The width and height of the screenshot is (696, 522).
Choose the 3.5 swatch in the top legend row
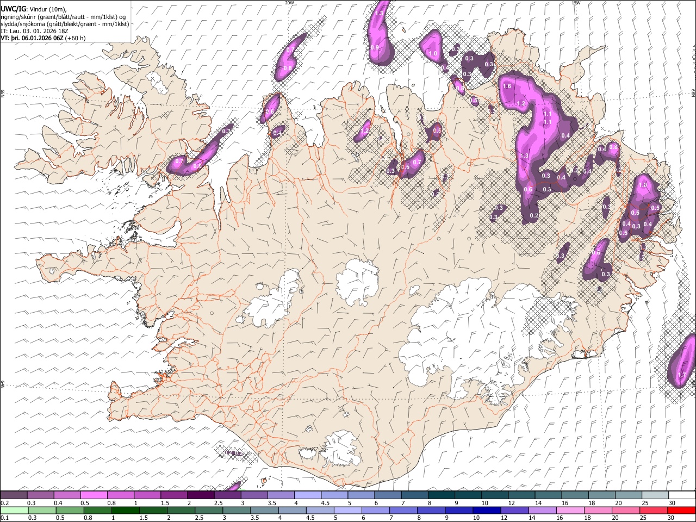click(x=281, y=495)
